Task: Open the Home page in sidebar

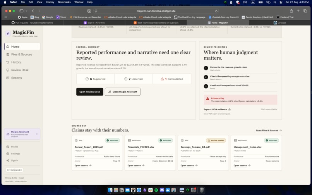Action: pos(22,46)
